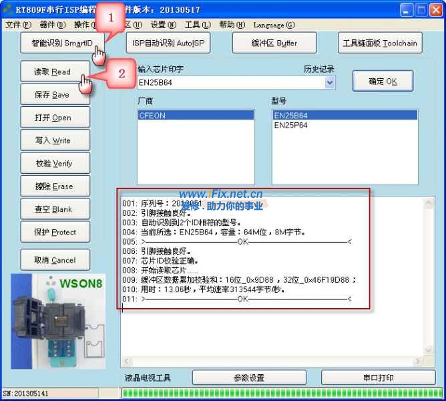This screenshot has height=401, width=446.
Task: Click the WSON8 adapter picture
Action: tap(58, 321)
